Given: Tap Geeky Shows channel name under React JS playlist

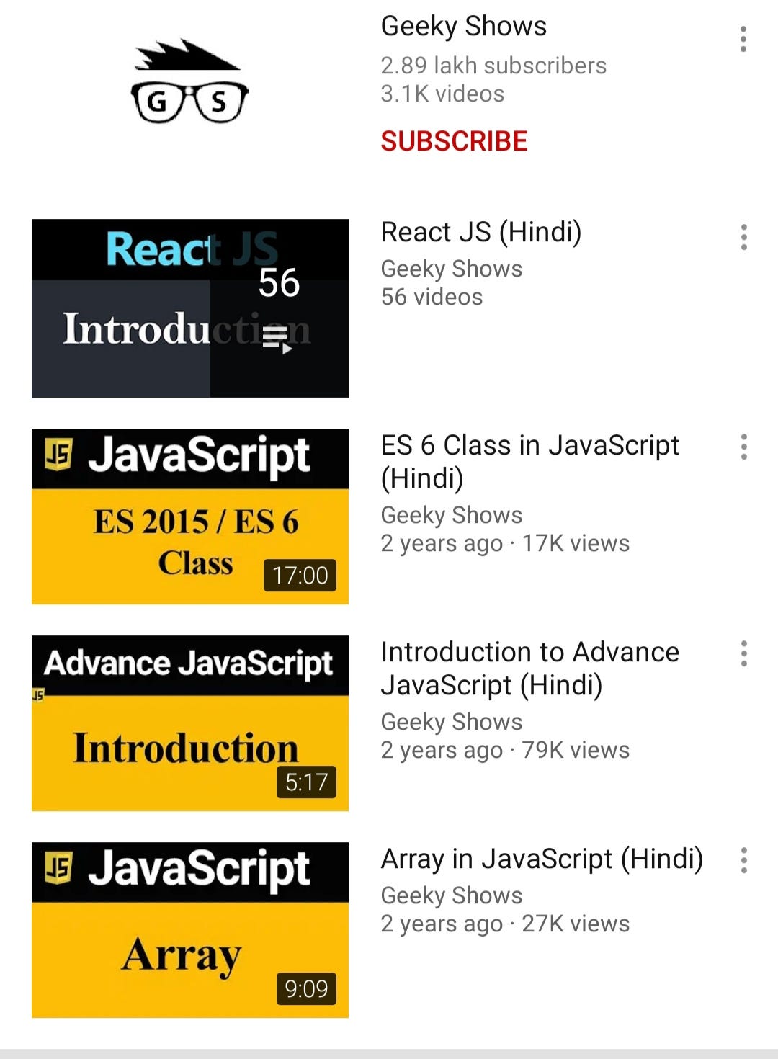Looking at the screenshot, I should click(x=452, y=269).
